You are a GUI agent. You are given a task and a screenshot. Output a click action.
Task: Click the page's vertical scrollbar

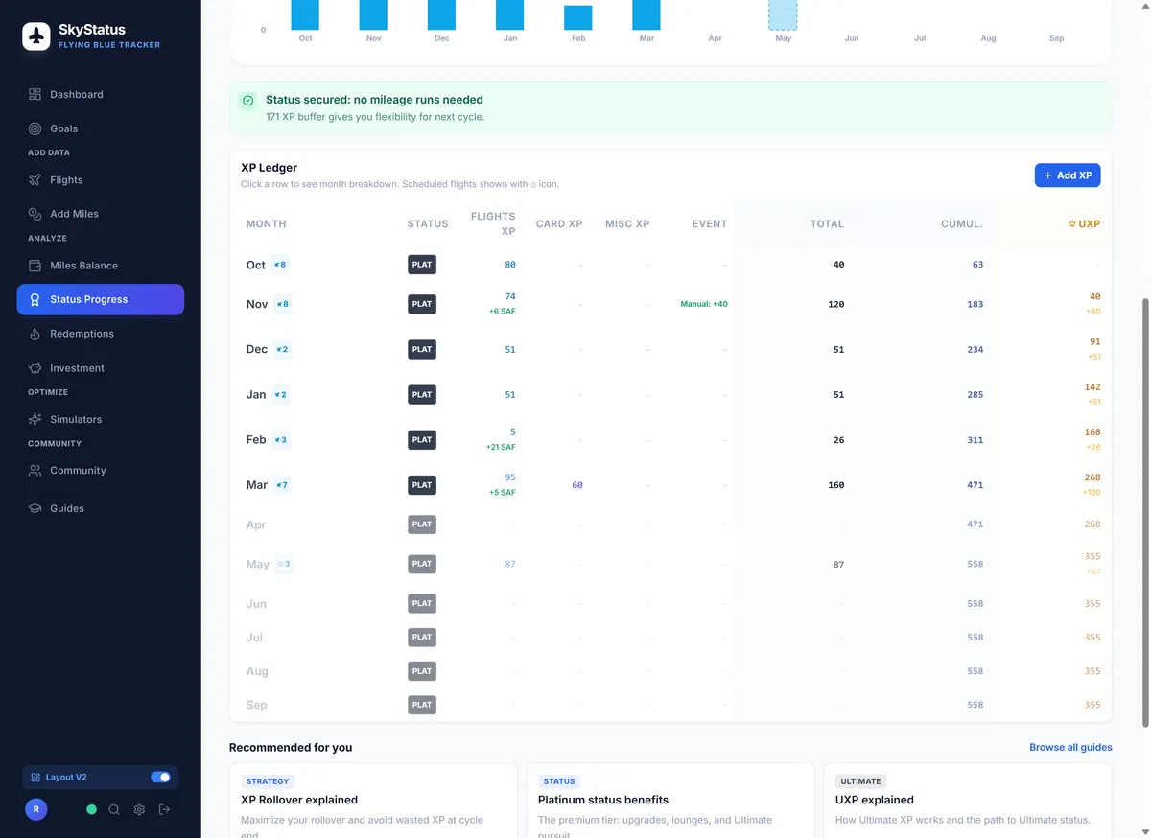[1145, 508]
